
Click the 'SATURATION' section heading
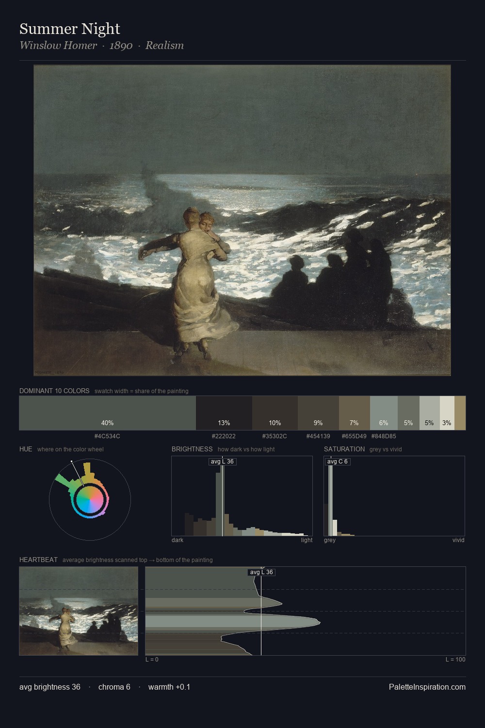[344, 449]
